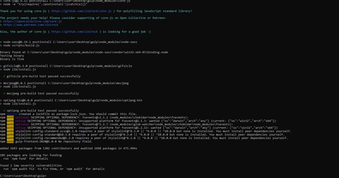Image resolution: width=339 pixels, height=178 pixels.
Task: Click 'found 2 low severity vulnerabilities'
Action: point(31,166)
